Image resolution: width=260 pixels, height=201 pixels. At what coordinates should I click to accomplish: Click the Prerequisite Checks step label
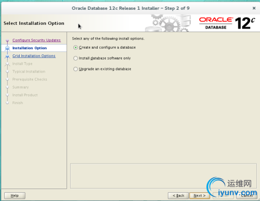click(x=30, y=79)
